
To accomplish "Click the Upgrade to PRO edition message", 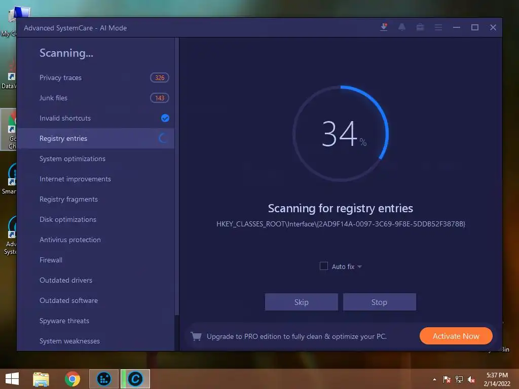I will coord(296,336).
